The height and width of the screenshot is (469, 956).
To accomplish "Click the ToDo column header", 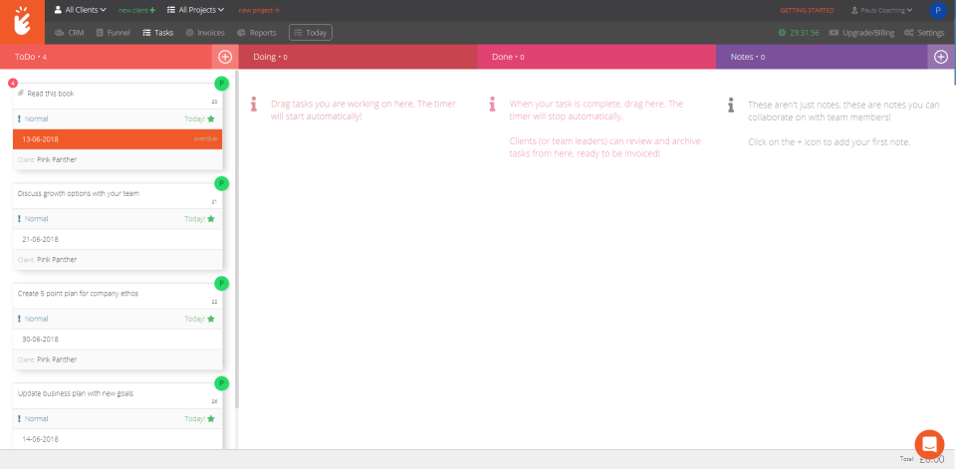I will click(x=107, y=57).
